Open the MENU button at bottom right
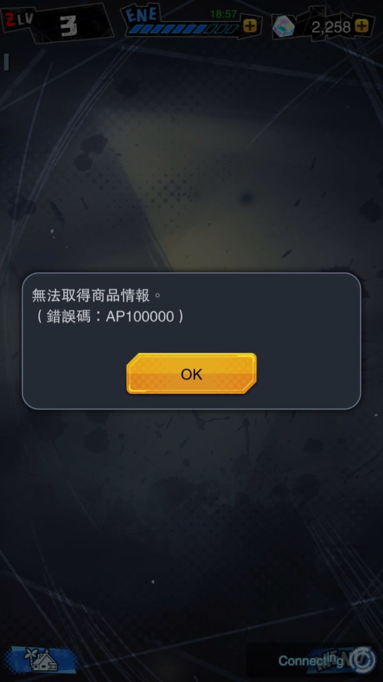Viewport: 383px width, 682px height. click(x=340, y=660)
